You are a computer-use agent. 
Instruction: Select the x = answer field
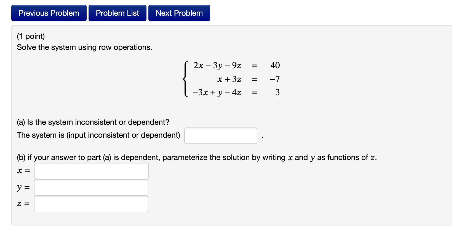click(x=92, y=171)
